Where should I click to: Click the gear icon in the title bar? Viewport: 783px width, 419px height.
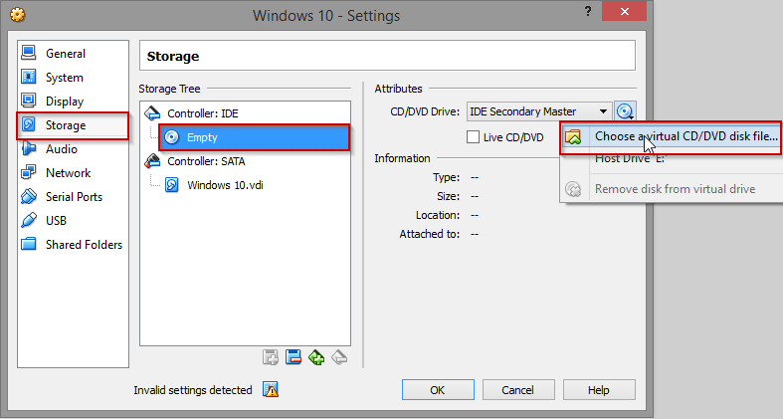[18, 15]
